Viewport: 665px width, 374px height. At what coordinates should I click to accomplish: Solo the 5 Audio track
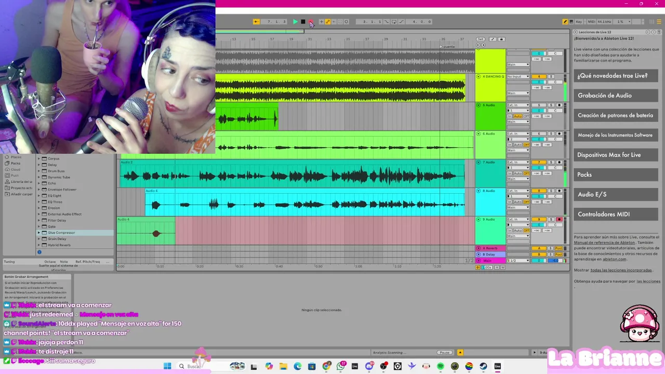[x=551, y=105]
